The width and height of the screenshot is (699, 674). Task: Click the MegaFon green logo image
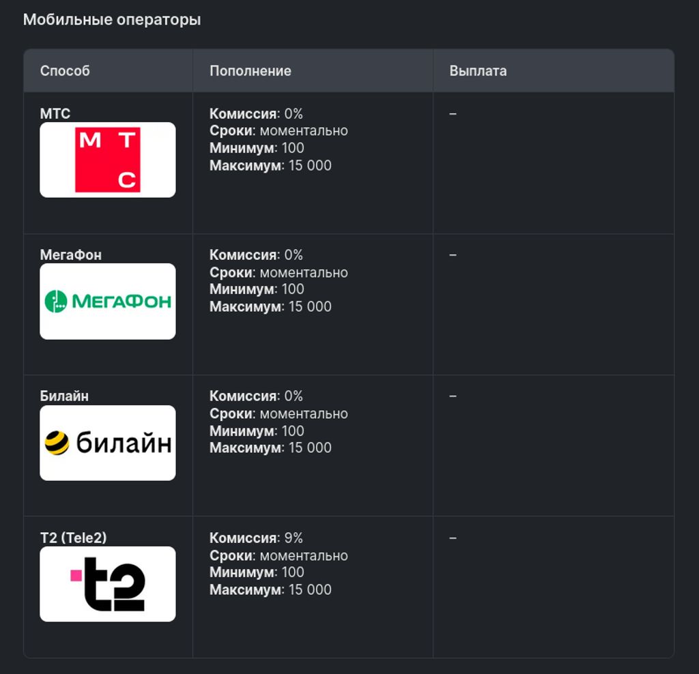coord(107,301)
